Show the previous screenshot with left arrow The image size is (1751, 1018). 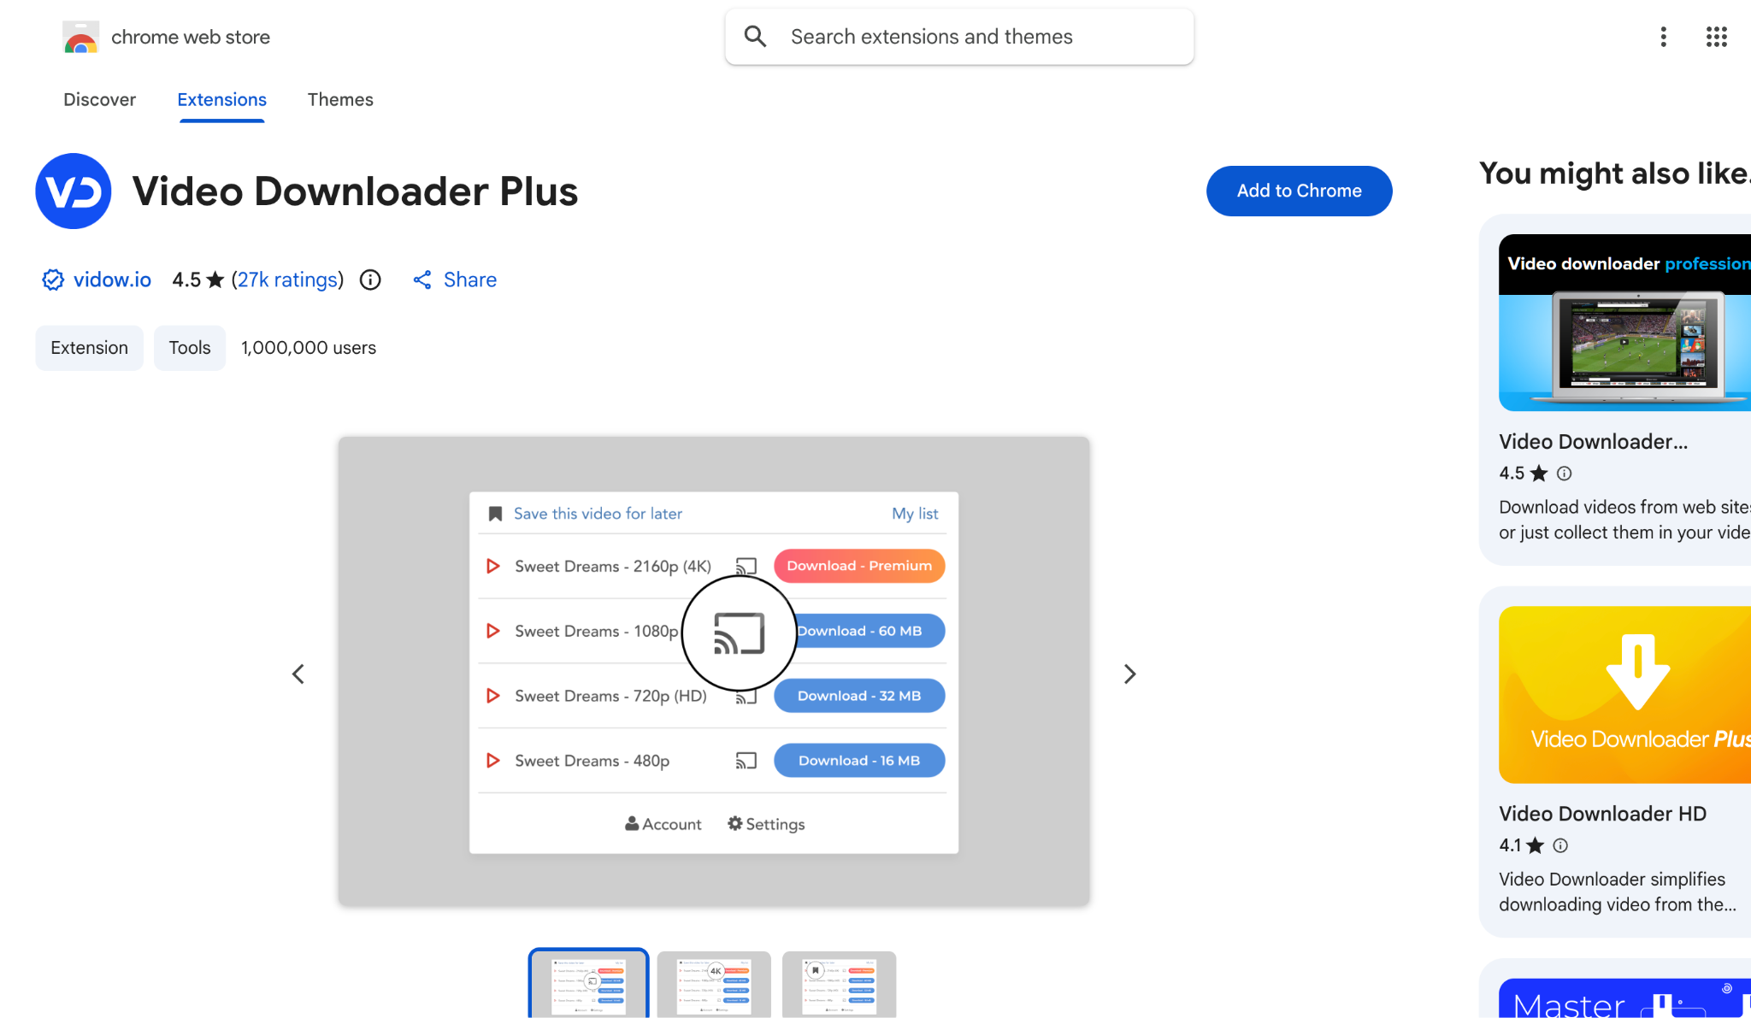[x=298, y=674]
